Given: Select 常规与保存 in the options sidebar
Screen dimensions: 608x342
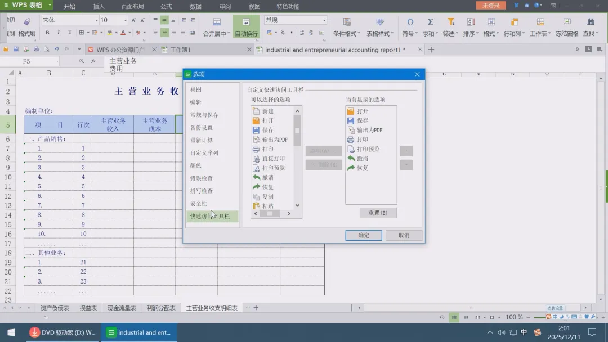Looking at the screenshot, I should [204, 115].
